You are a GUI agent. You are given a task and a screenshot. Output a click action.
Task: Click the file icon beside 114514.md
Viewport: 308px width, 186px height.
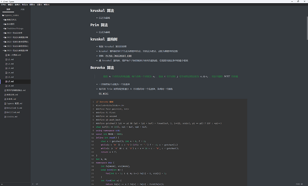tap(5, 117)
